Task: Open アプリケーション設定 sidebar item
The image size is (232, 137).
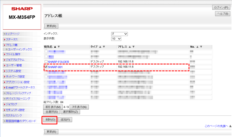Action: point(18,82)
